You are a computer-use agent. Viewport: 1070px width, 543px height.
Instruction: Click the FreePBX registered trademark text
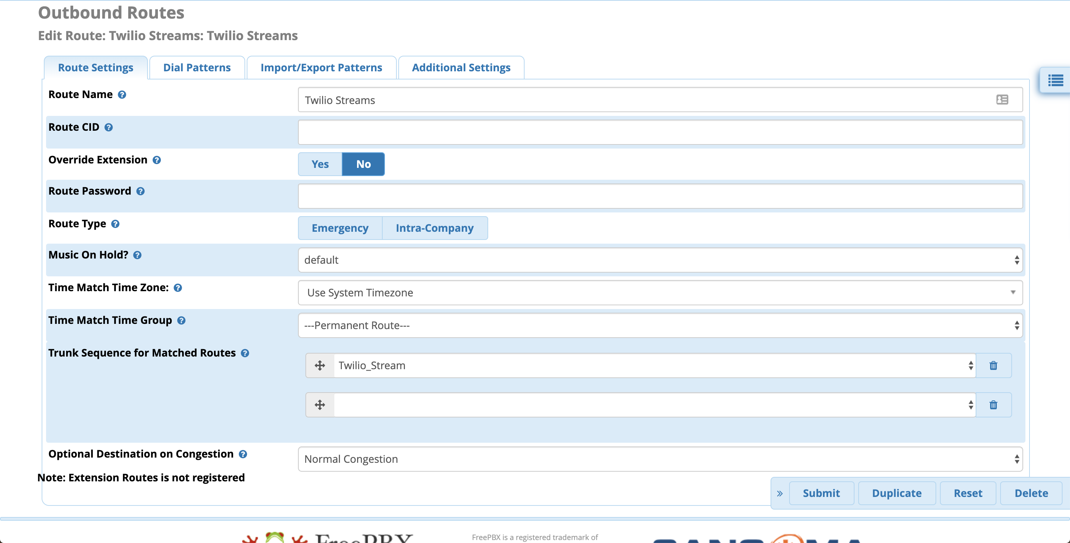point(535,537)
